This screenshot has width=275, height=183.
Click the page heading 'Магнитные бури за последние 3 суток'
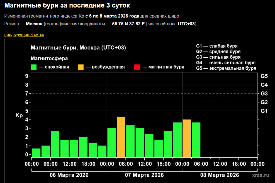(67, 5)
